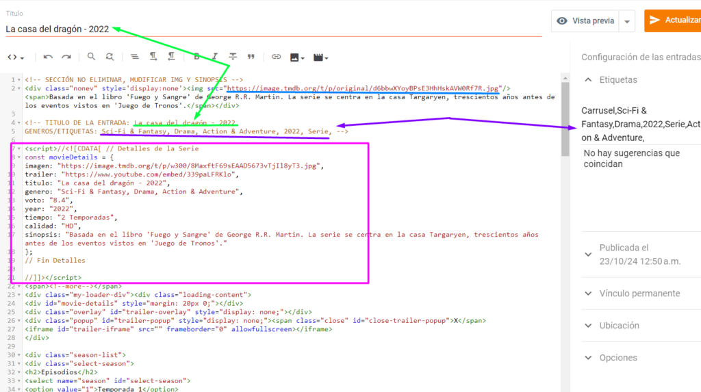Fold code at line 22 arrow
Viewport: 701px width, 392px height.
click(18, 287)
